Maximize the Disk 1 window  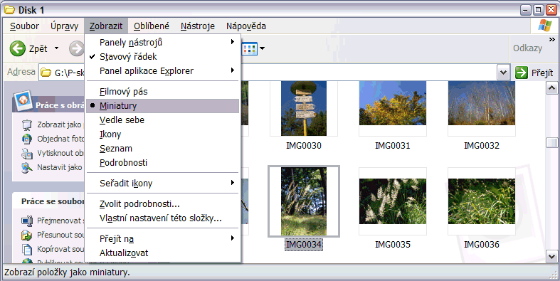(539, 10)
